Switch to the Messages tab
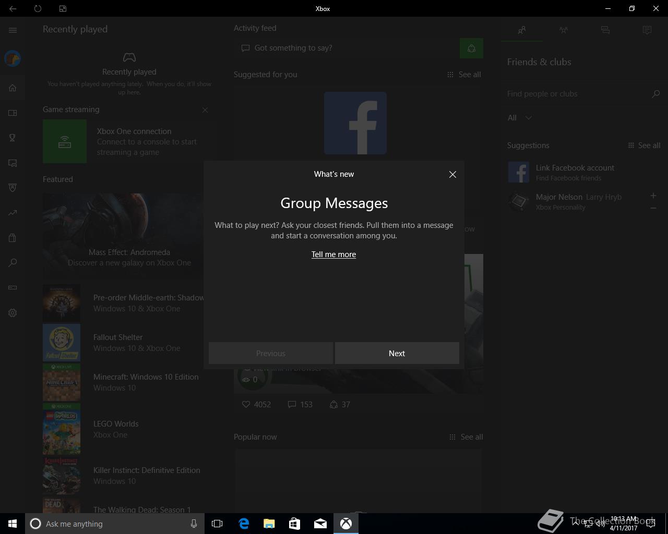Viewport: 668px width, 534px height. tap(605, 30)
